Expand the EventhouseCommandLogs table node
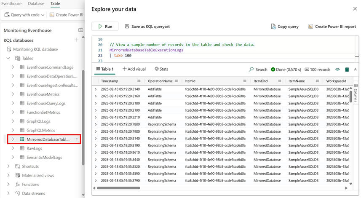The image size is (361, 198). coord(13,67)
